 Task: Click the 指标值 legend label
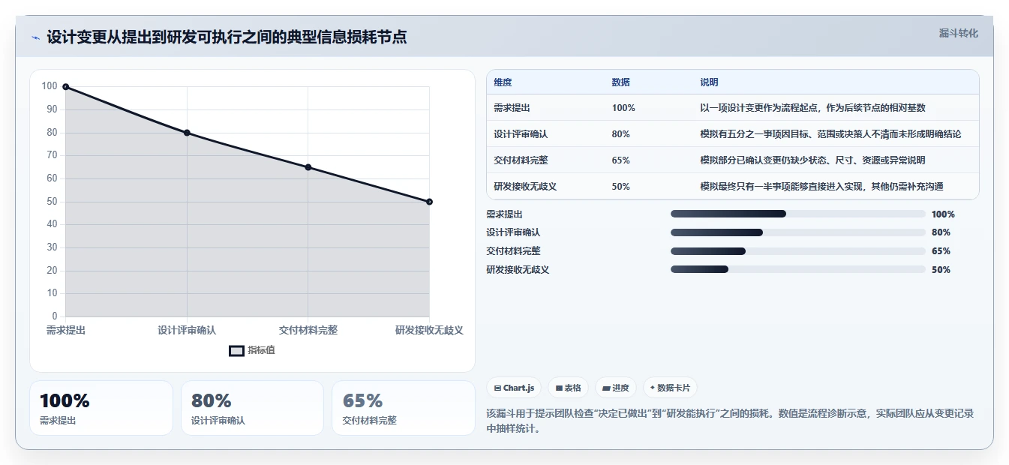(x=262, y=350)
